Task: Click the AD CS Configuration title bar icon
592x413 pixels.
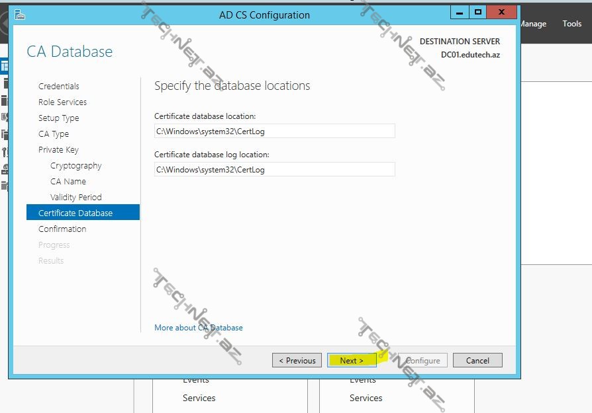Action: (19, 15)
